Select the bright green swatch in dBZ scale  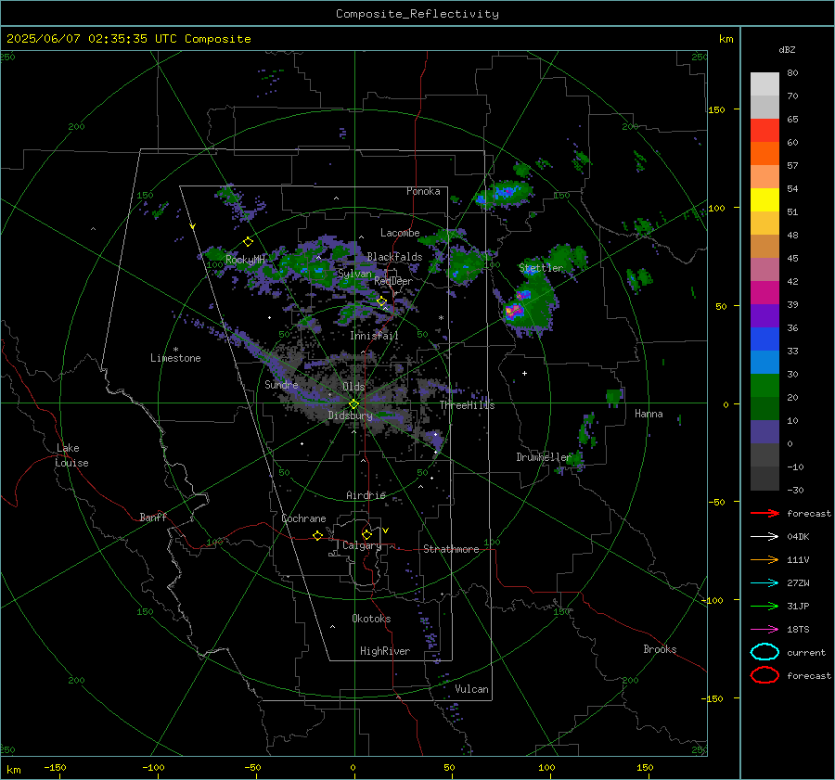(x=764, y=386)
